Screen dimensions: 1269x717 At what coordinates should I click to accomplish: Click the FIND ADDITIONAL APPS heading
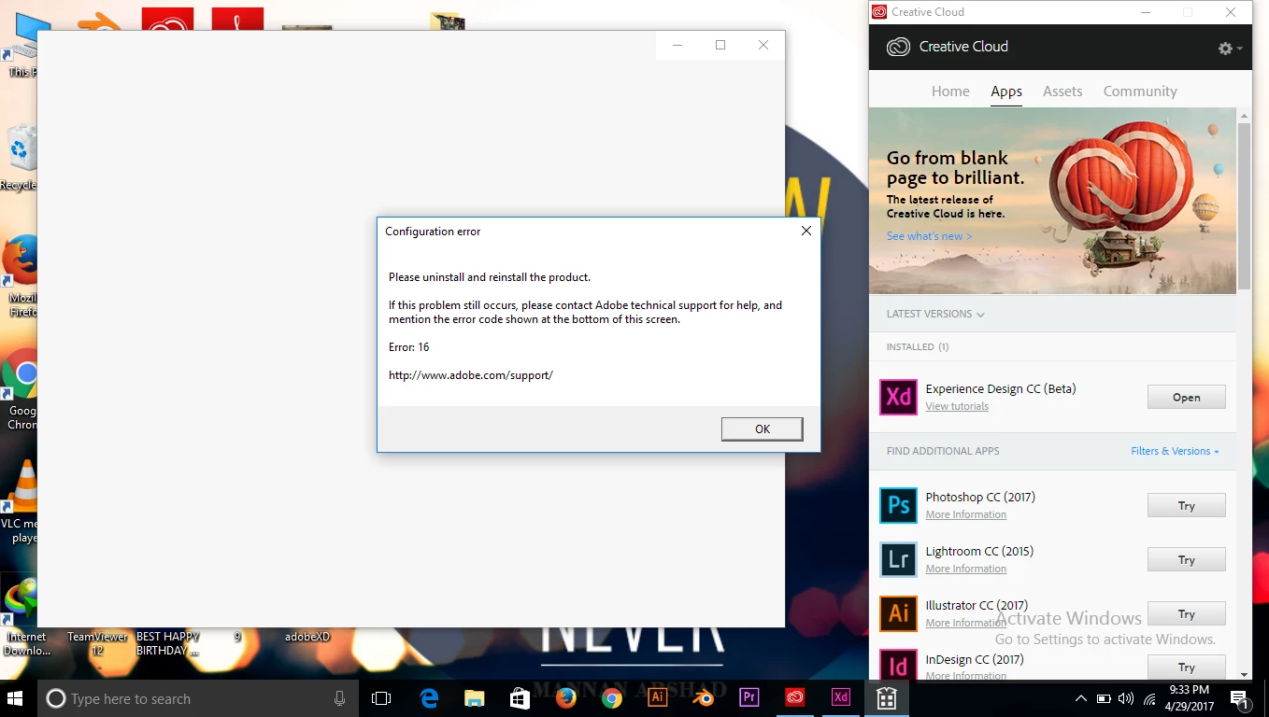point(943,451)
